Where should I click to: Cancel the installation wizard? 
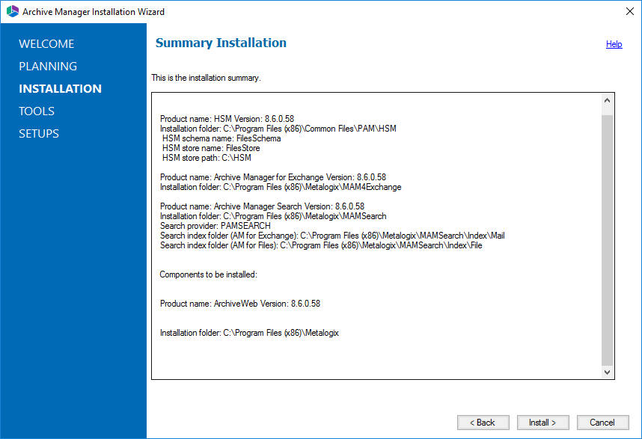point(602,423)
